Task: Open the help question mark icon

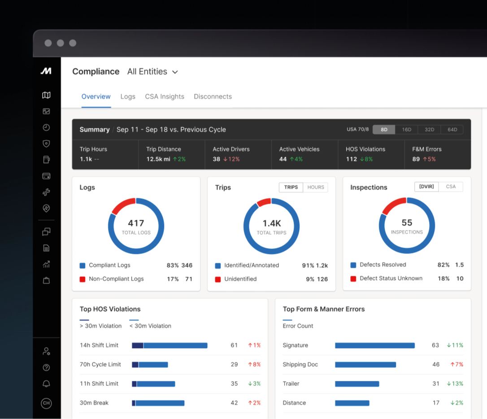Action: (46, 367)
